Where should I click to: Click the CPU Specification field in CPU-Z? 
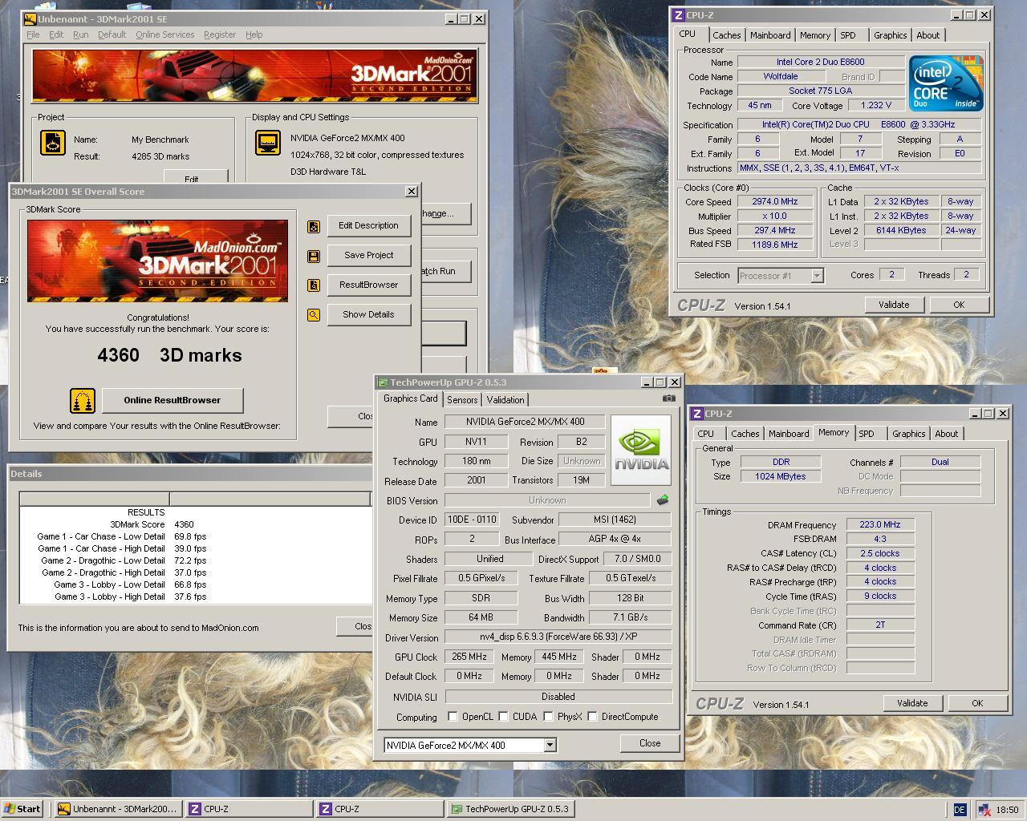click(x=859, y=125)
